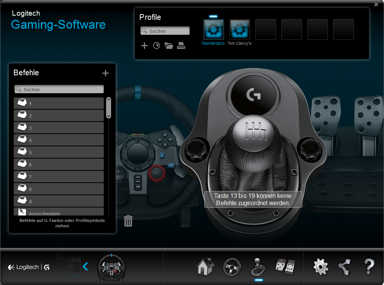Scan for new games with the clock icon

point(157,45)
